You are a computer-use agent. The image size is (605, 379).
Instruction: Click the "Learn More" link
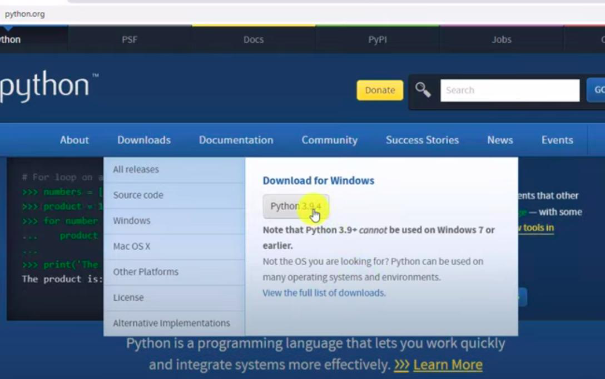(448, 365)
